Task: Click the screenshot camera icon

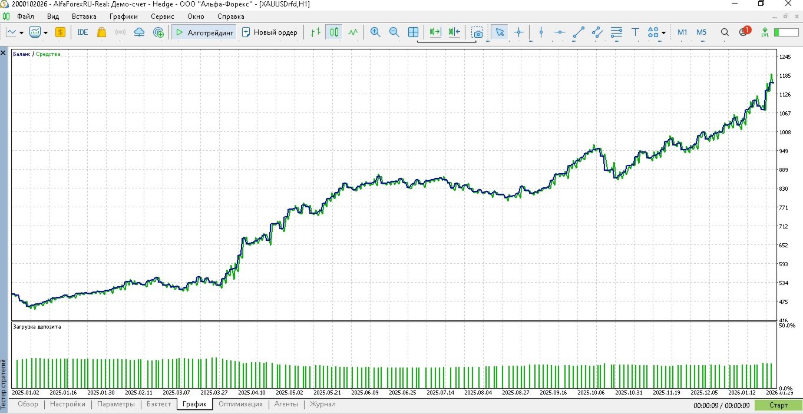Action: click(478, 32)
